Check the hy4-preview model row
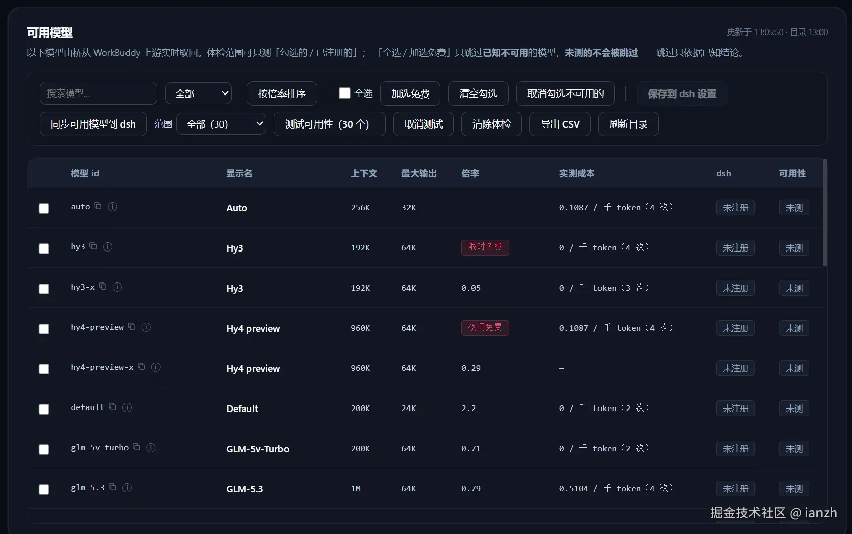This screenshot has width=852, height=534. [44, 329]
